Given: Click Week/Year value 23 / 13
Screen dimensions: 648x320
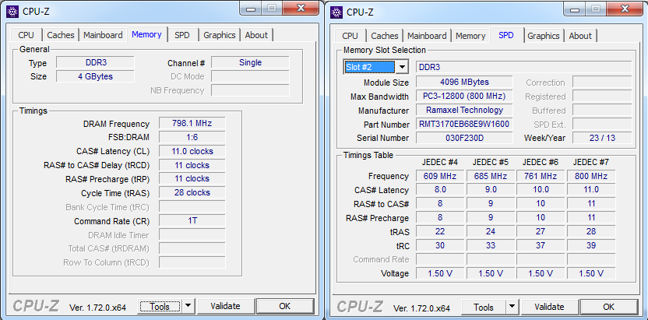Looking at the screenshot, I should tap(602, 138).
